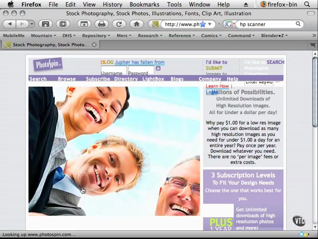318x239 pixels.
Task: Open the 'Jupiter has fallen from' blog link
Action: coord(140,62)
